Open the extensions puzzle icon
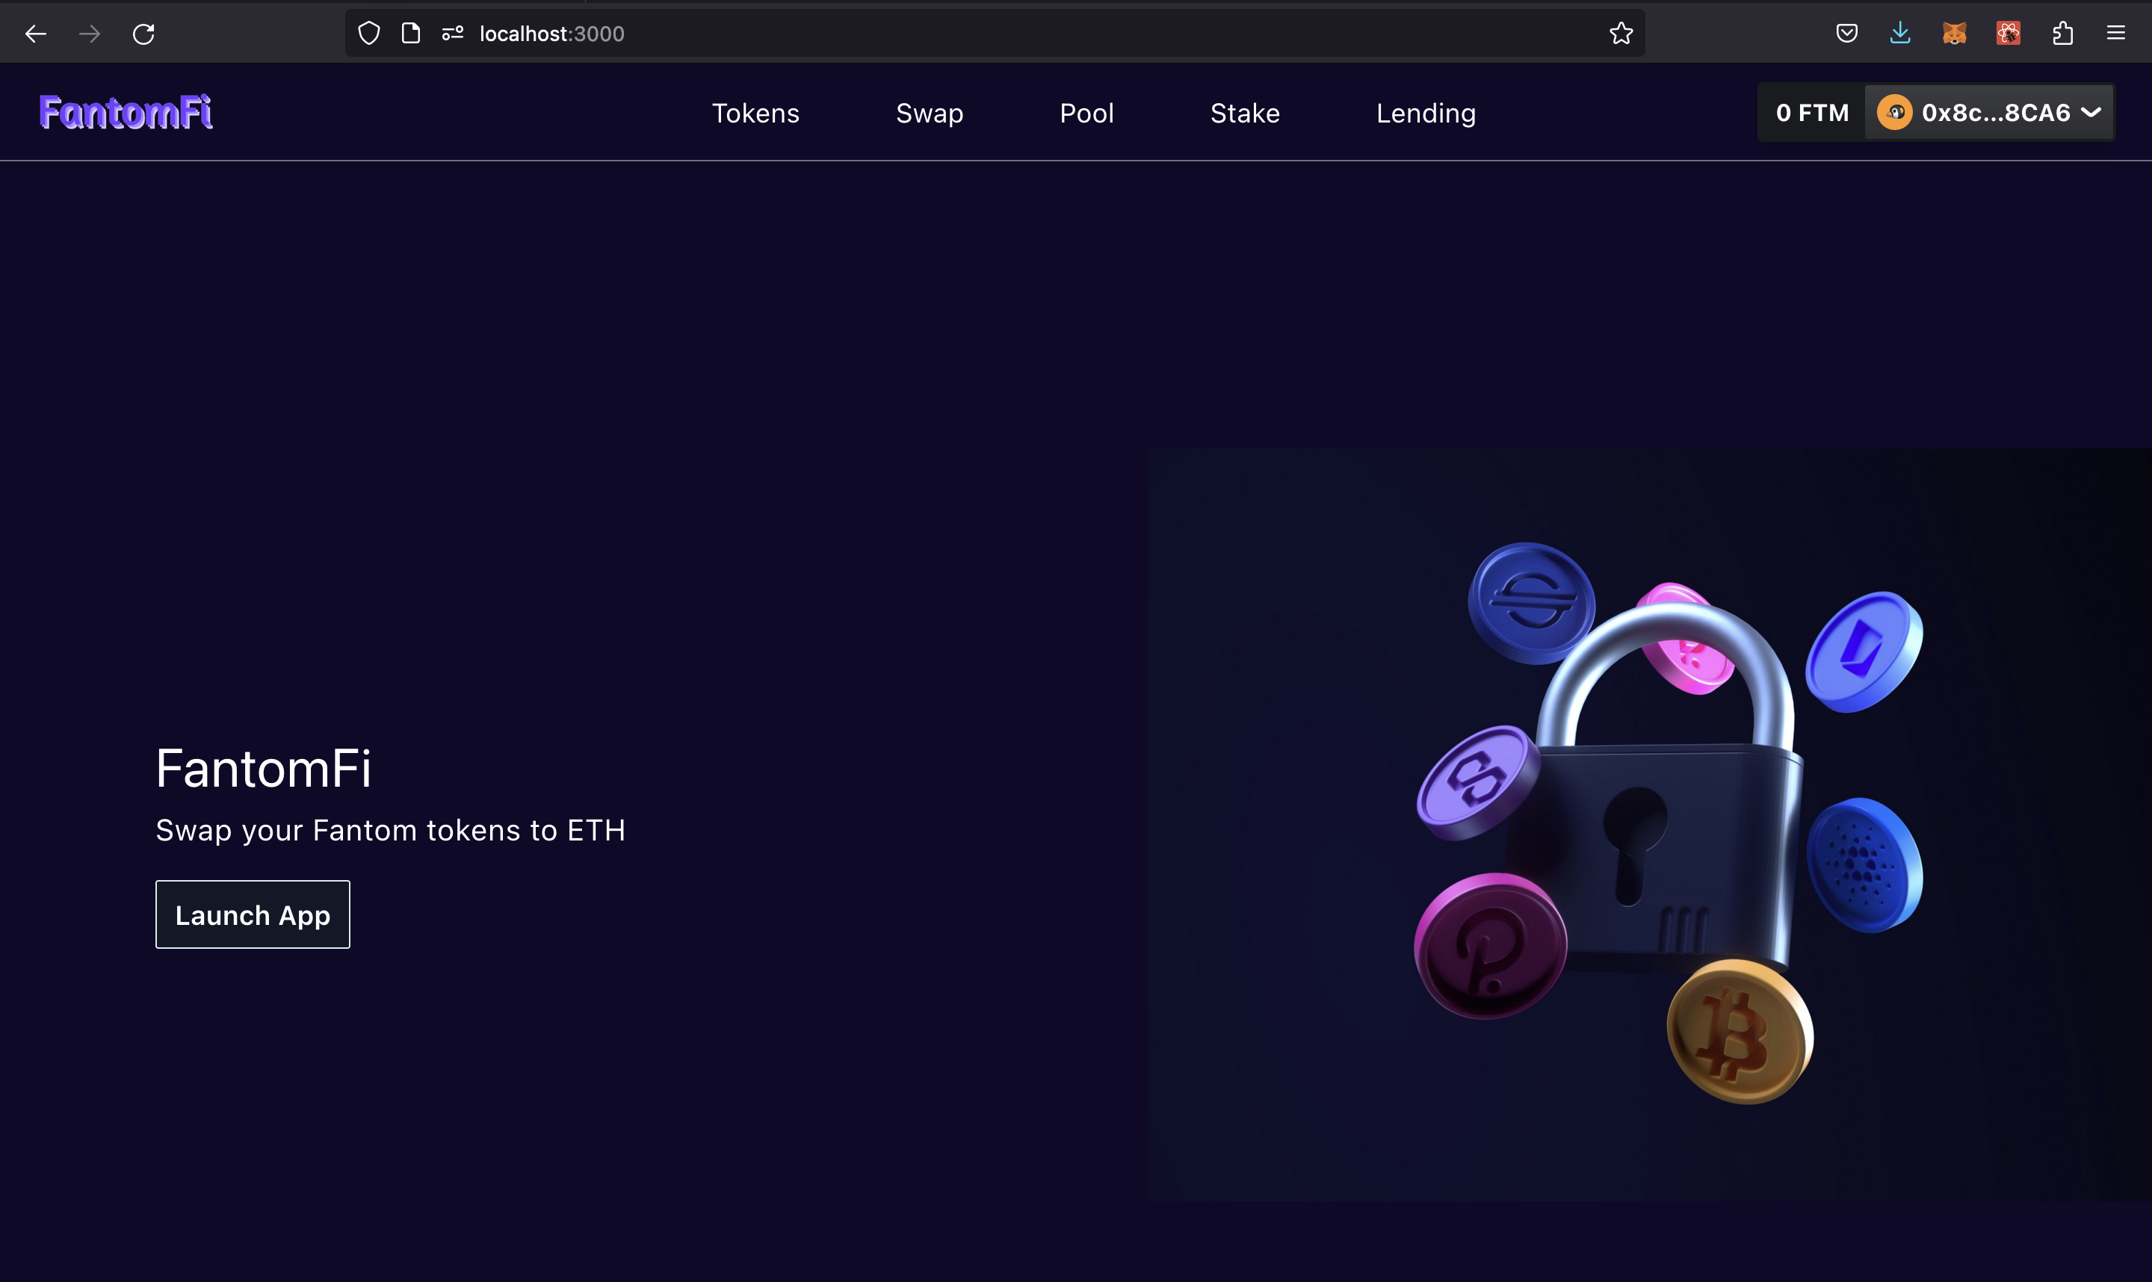2152x1282 pixels. click(2062, 34)
